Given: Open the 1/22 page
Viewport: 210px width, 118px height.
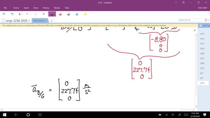Looking at the screenshot, I should point(202,49).
